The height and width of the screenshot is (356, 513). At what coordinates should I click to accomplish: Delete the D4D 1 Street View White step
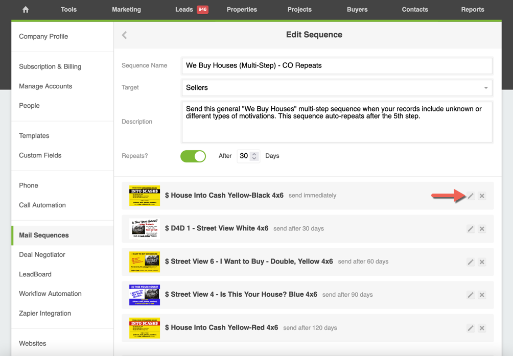pyautogui.click(x=482, y=229)
